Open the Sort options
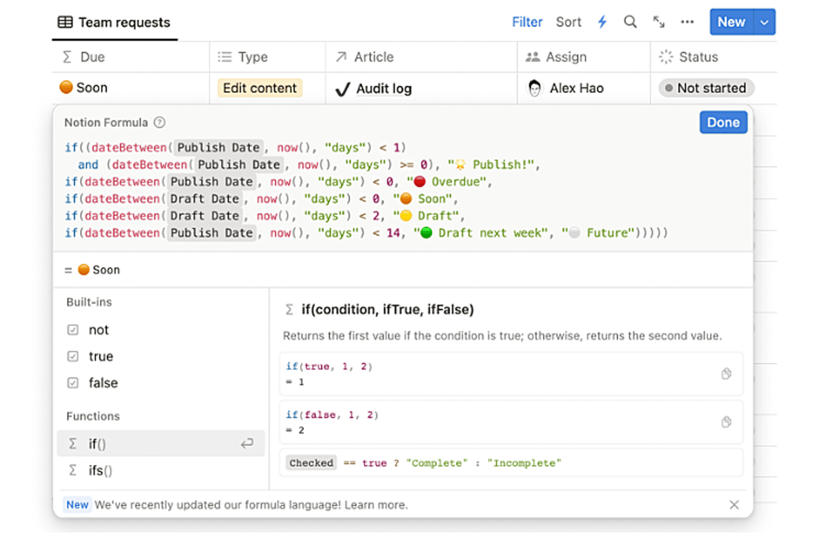The height and width of the screenshot is (542, 831). point(568,23)
